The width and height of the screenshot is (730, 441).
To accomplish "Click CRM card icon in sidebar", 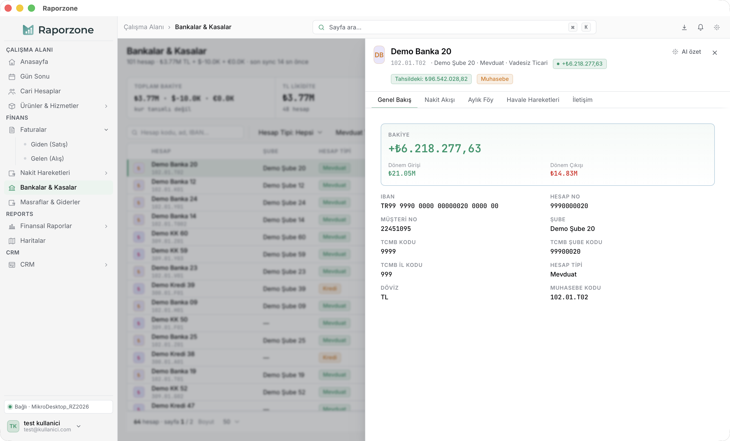I will [x=12, y=265].
